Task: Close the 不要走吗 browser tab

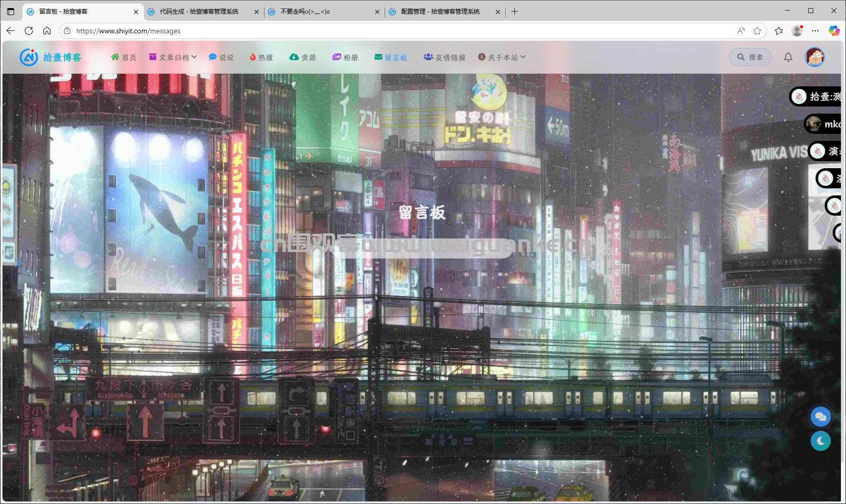Action: coord(377,12)
